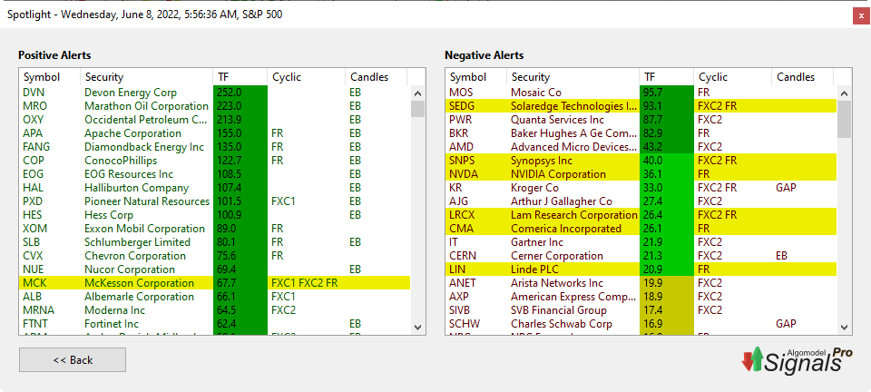Image resolution: width=871 pixels, height=392 pixels.
Task: Select Quanta Services Inc row
Action: tap(641, 120)
